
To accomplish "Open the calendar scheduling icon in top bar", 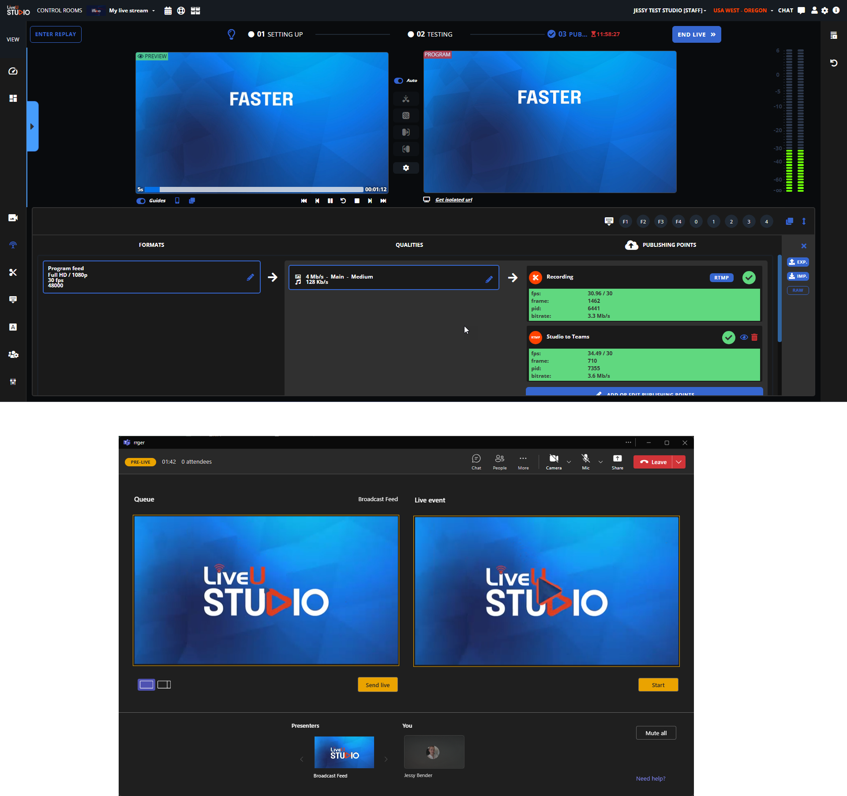I will (x=168, y=11).
